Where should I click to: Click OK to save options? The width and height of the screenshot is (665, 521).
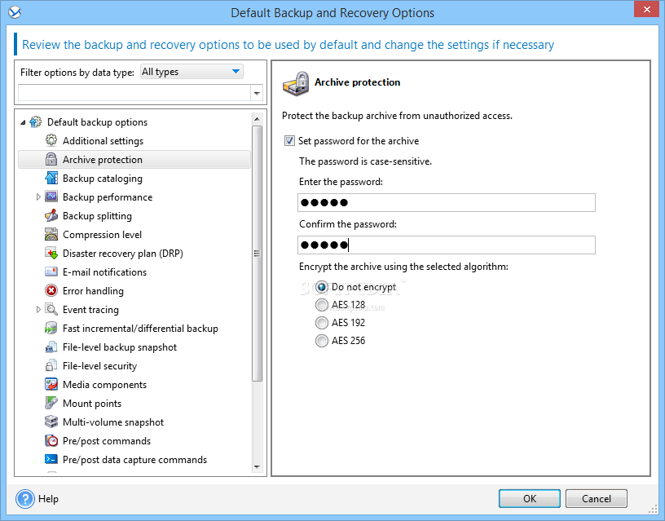point(529,498)
